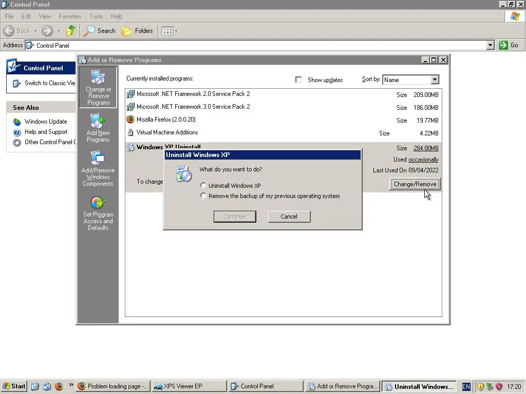Click the Switch to Classic View icon
526x394 pixels.
point(17,83)
